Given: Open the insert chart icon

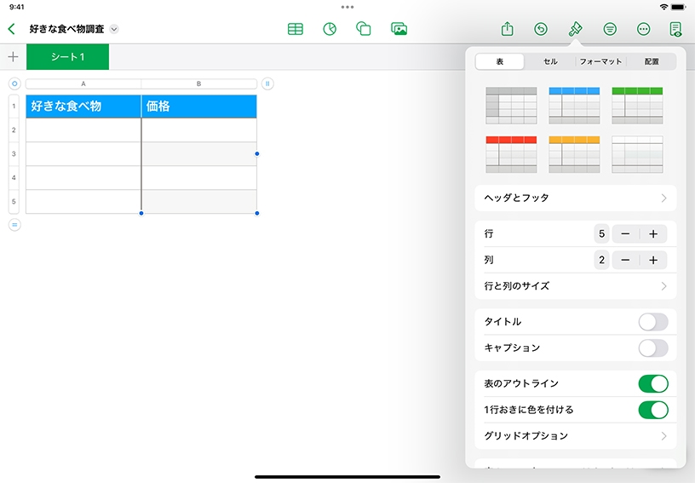Looking at the screenshot, I should click(x=330, y=29).
